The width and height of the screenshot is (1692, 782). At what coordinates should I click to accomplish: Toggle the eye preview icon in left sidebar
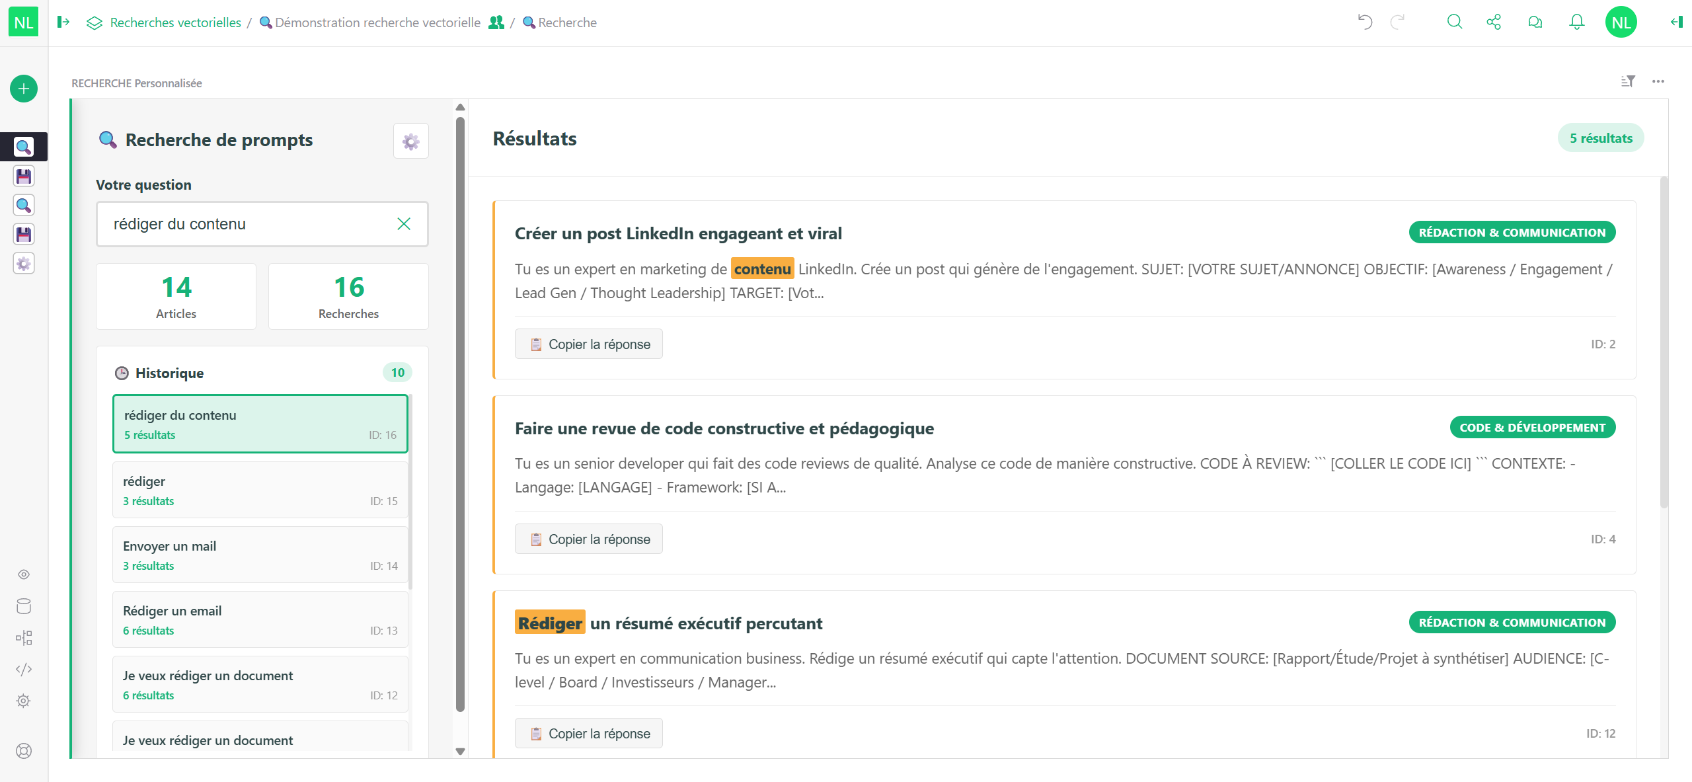point(24,574)
